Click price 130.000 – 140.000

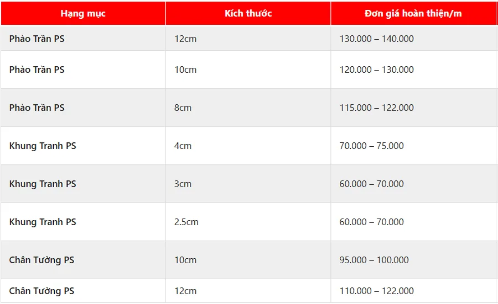click(377, 39)
